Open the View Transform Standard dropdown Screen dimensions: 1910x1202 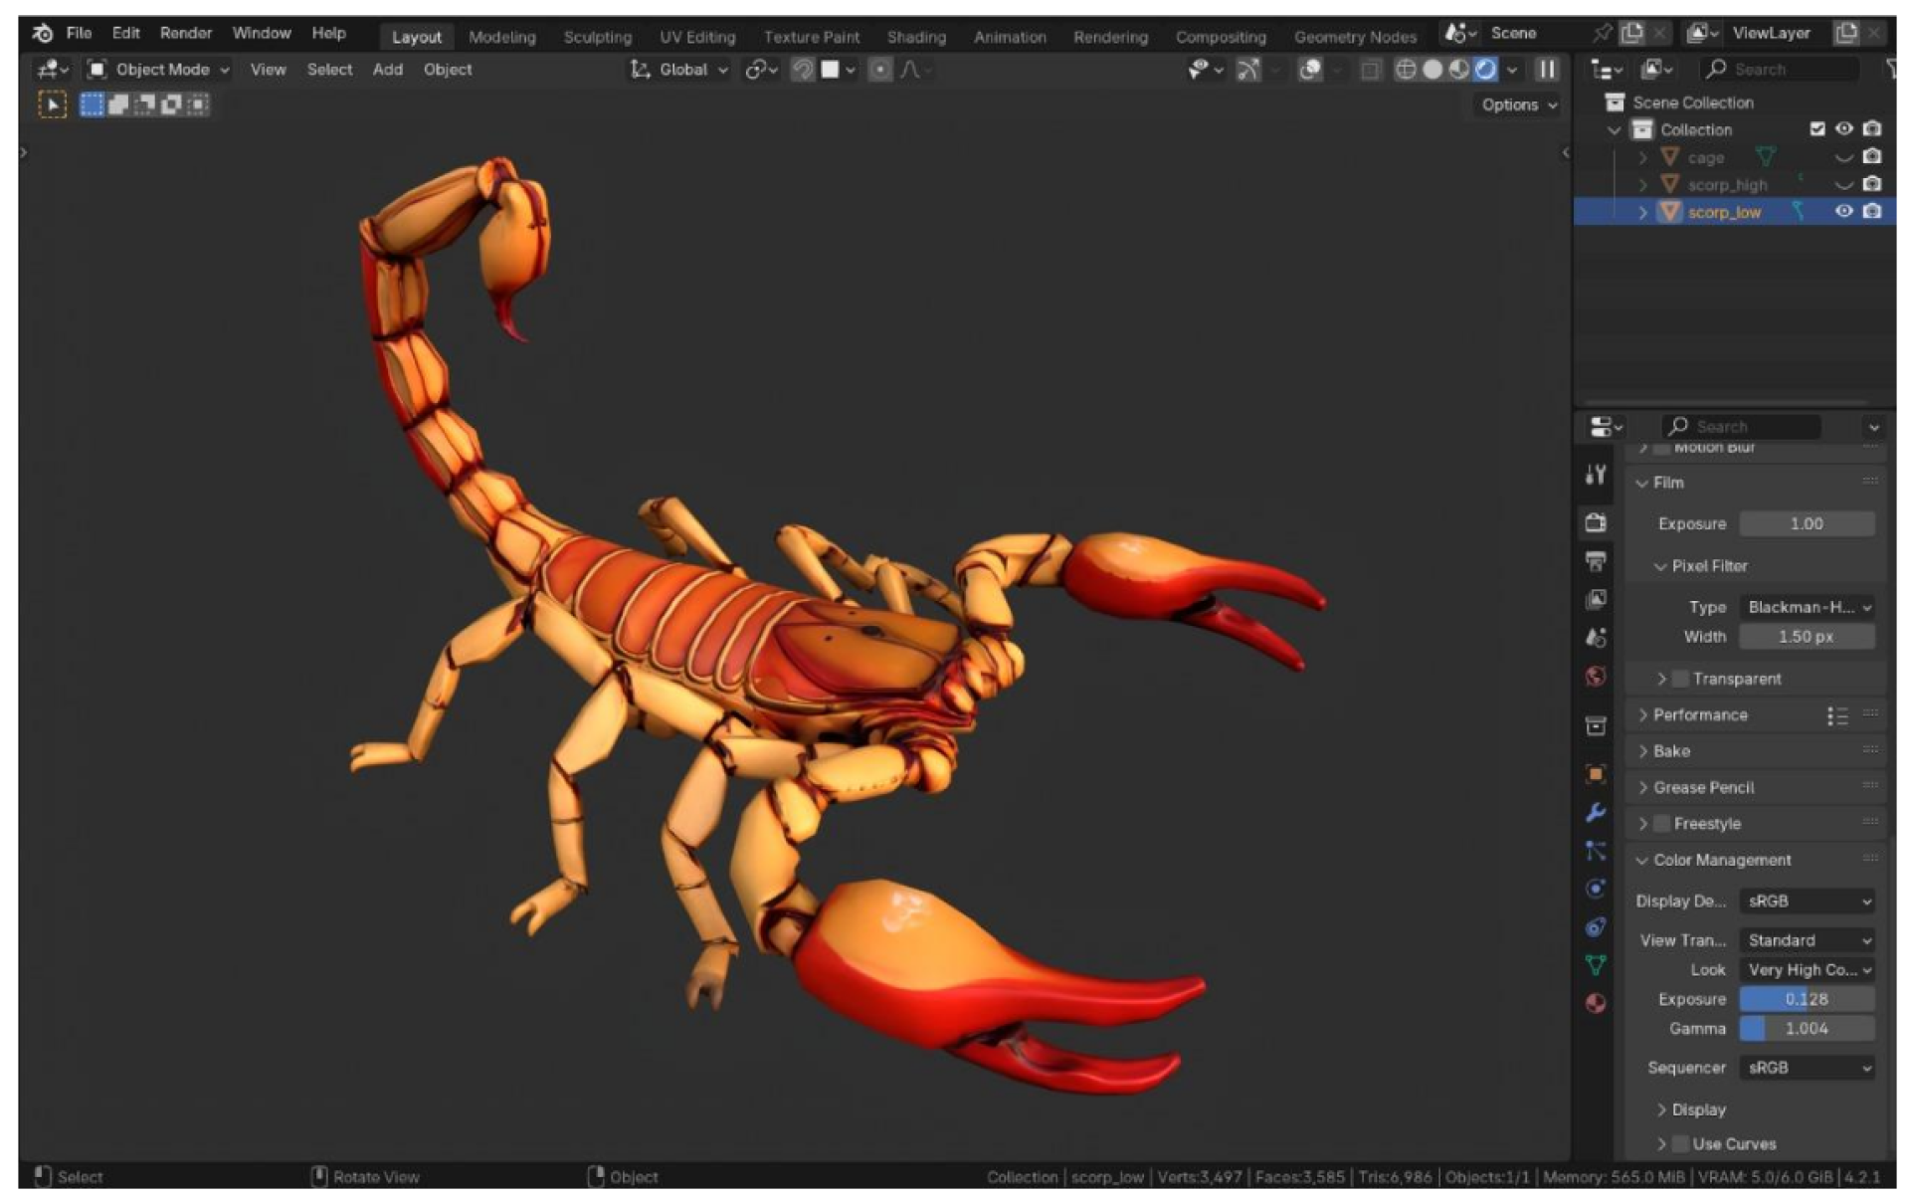click(1807, 940)
